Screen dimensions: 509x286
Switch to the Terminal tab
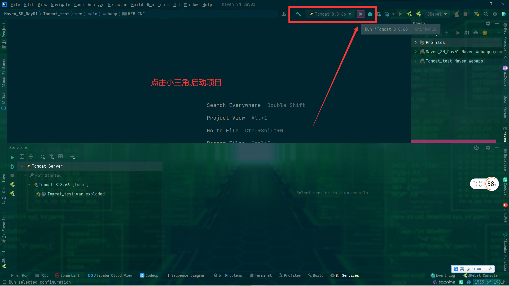[x=261, y=275]
